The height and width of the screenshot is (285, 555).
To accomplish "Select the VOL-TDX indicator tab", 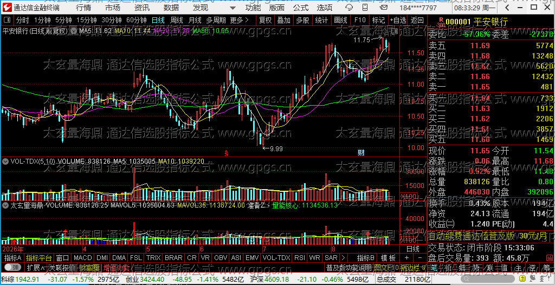I will (x=276, y=258).
